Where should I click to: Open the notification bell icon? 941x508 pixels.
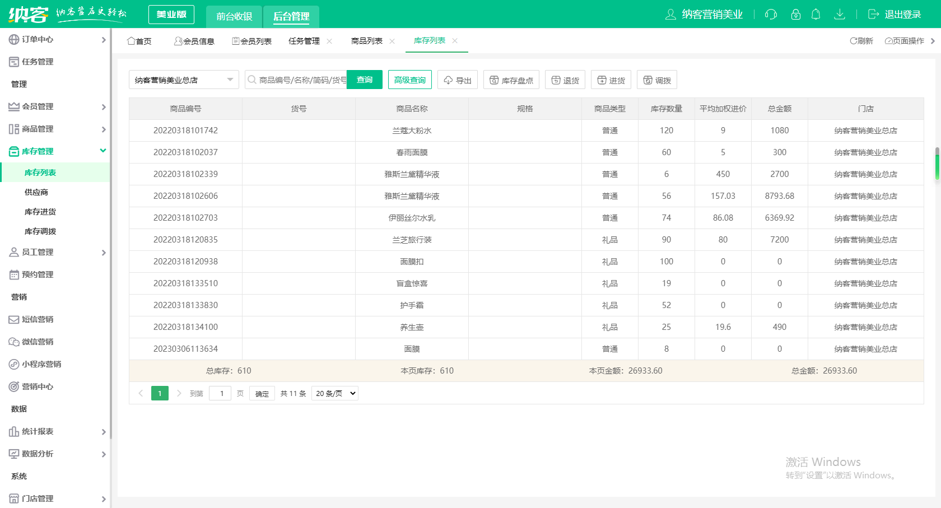(816, 15)
